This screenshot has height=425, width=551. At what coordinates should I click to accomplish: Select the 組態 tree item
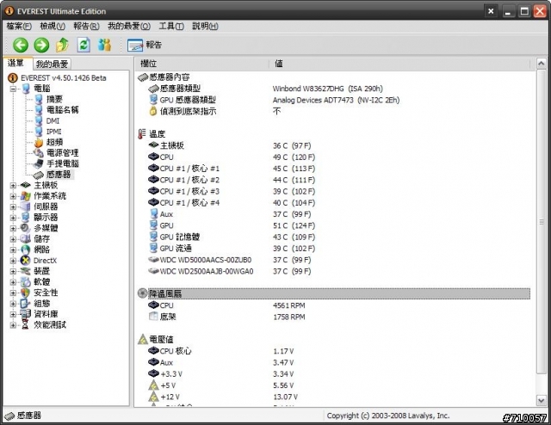pos(42,304)
